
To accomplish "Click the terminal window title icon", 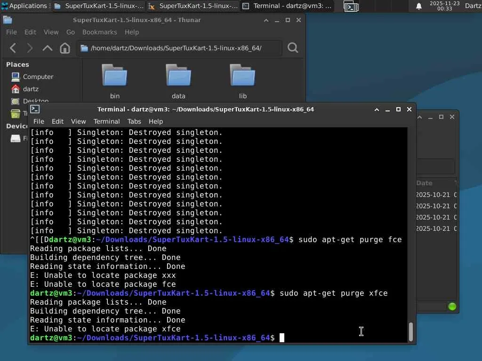I will tap(35, 109).
